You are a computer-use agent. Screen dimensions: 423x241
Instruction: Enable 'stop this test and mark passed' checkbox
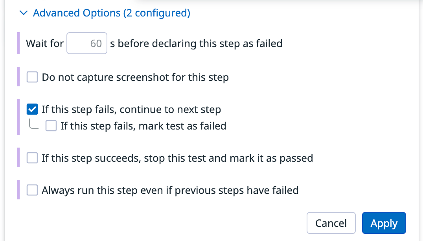[32, 158]
